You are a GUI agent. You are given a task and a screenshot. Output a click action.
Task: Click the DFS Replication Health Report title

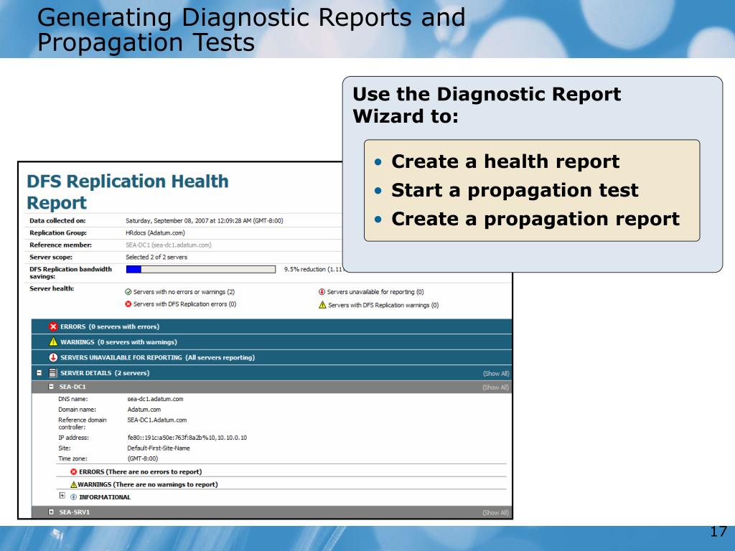point(127,192)
